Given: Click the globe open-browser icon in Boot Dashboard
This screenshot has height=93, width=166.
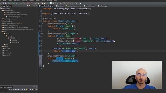Looking at the screenshot, I should point(16,90).
